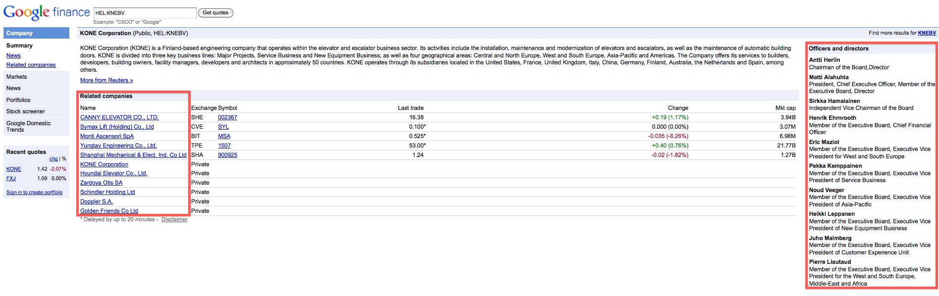Open CANNY ELEVATOR CO., LTD.
The width and height of the screenshot is (939, 296).
119,117
